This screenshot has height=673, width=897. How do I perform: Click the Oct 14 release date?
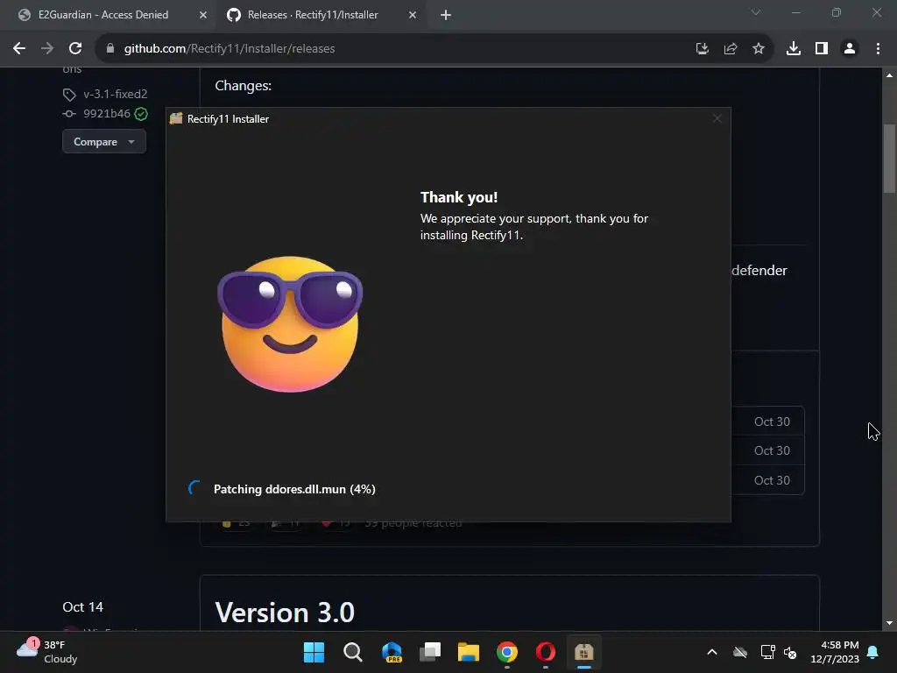83,607
